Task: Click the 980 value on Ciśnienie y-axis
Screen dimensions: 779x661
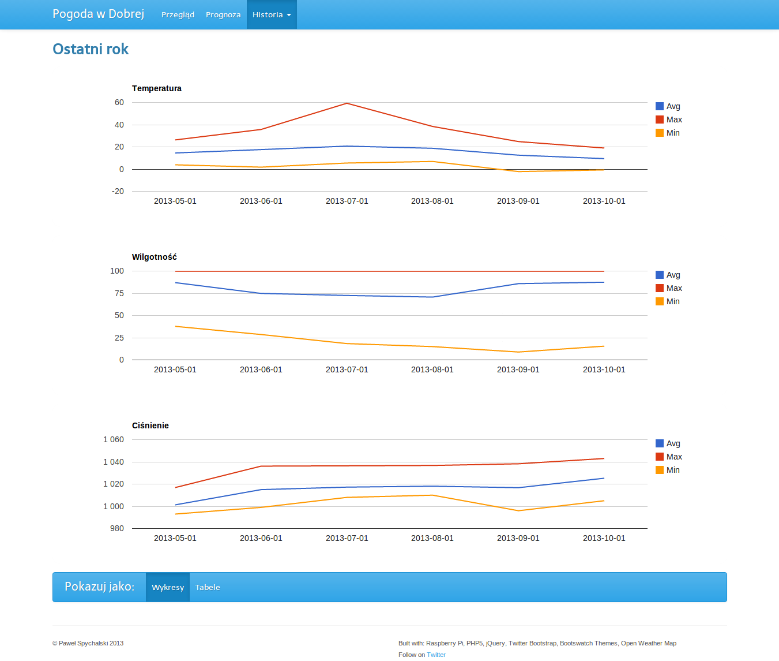Action: click(x=117, y=528)
